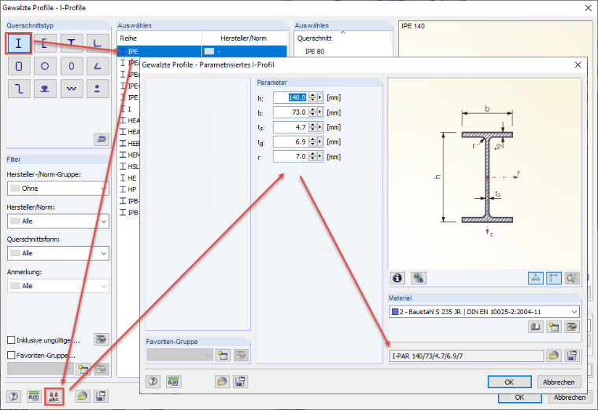This screenshot has height=410, width=598.
Task: Select the elliptical hollow section type
Action: pos(72,66)
